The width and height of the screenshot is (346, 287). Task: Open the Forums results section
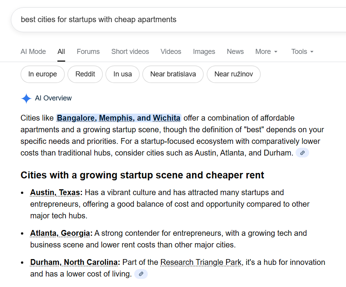(x=88, y=51)
